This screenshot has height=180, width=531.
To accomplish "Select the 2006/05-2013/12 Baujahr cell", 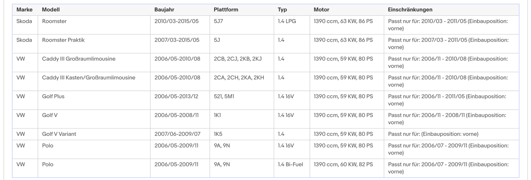I will 176,96.
